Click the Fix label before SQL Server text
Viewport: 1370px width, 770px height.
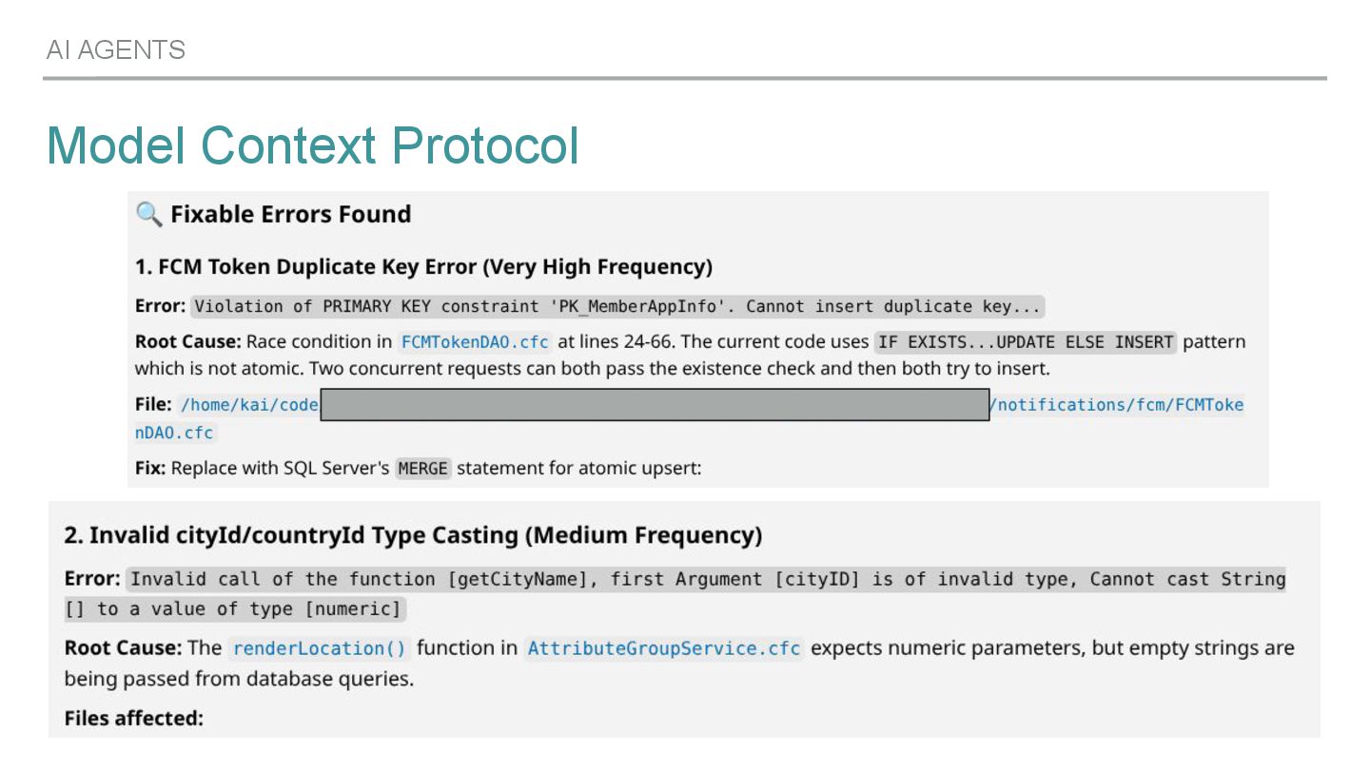pyautogui.click(x=150, y=469)
